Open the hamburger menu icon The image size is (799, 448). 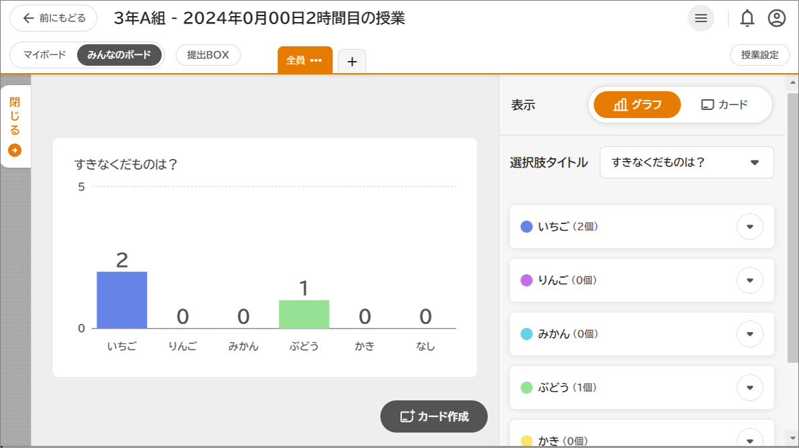point(700,18)
